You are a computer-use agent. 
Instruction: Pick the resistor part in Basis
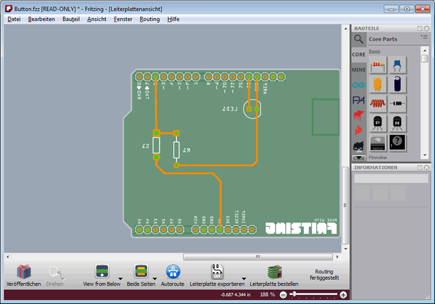[x=378, y=65]
